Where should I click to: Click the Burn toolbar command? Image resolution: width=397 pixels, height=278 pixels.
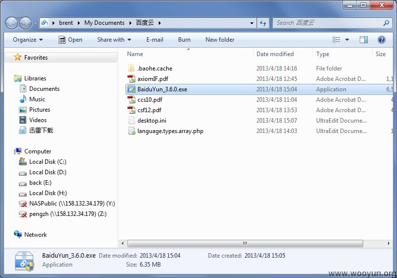(184, 40)
